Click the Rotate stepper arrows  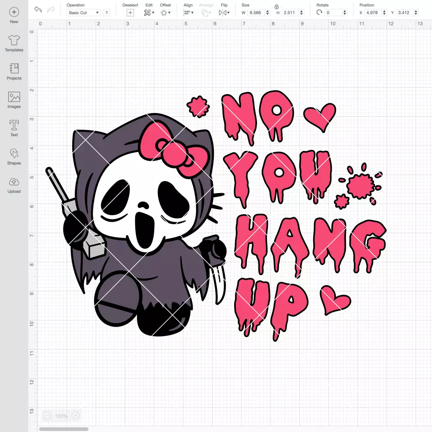pos(344,13)
